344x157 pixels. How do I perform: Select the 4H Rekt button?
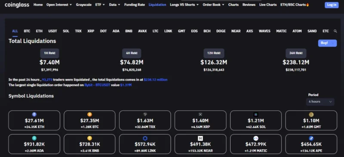click(x=132, y=53)
